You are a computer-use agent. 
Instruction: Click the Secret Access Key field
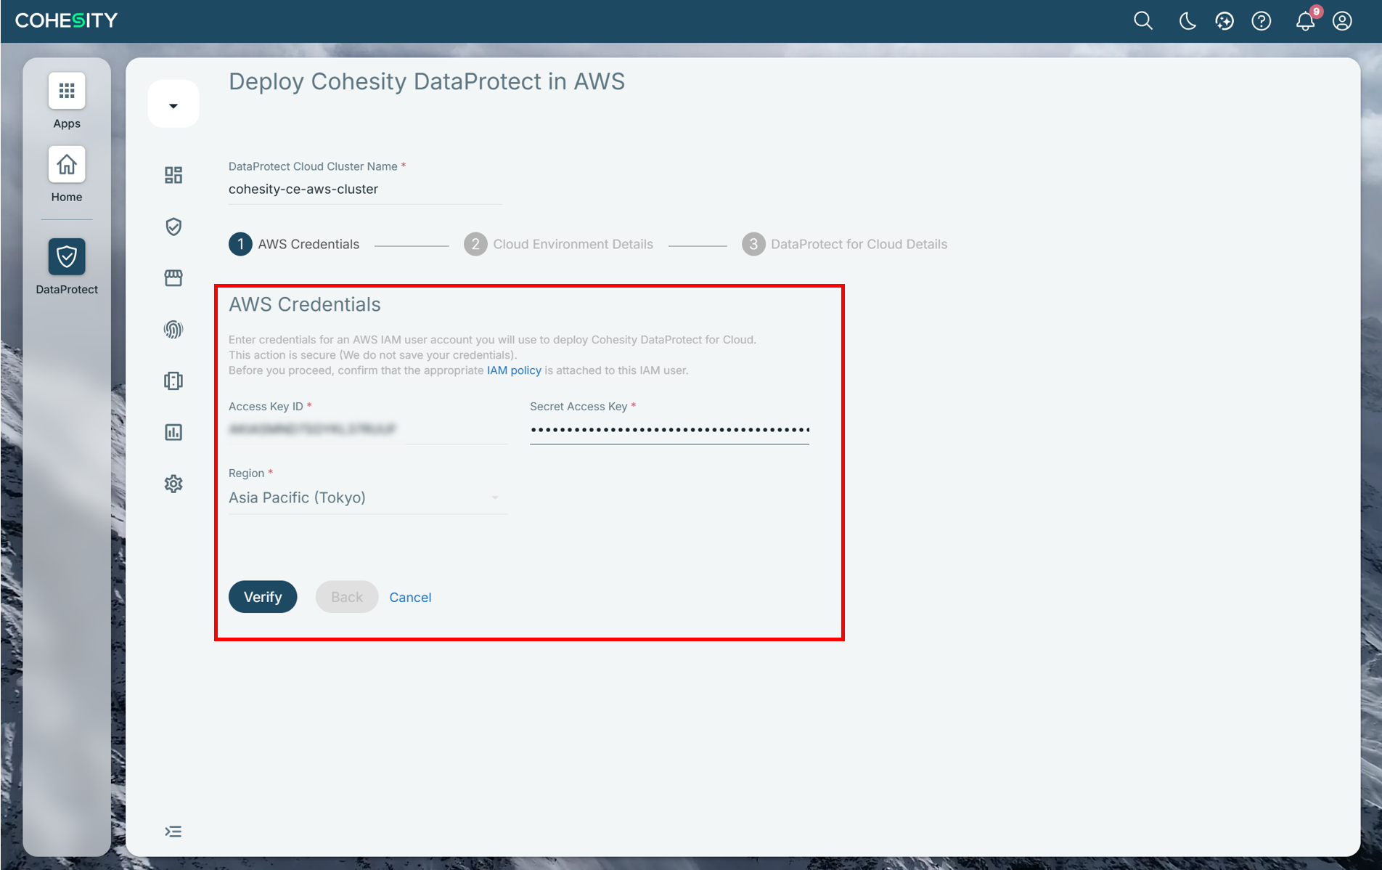tap(669, 430)
